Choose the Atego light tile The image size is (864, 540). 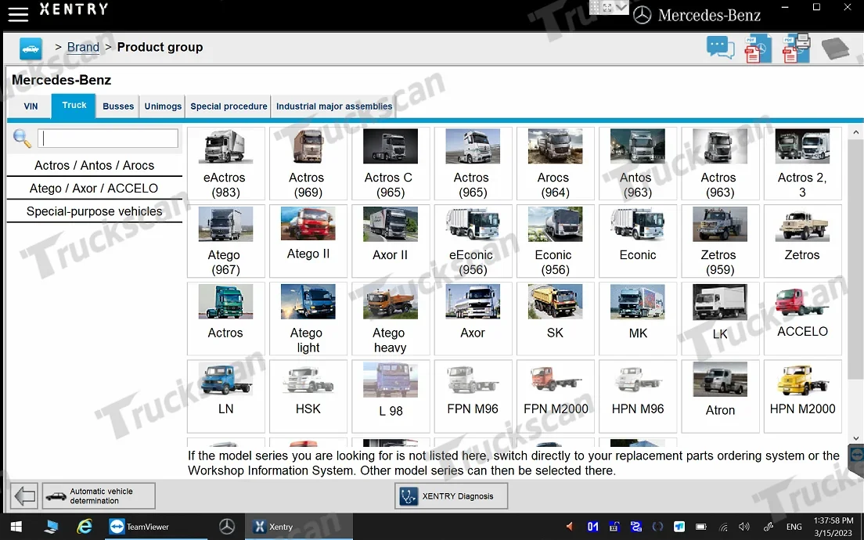[308, 319]
